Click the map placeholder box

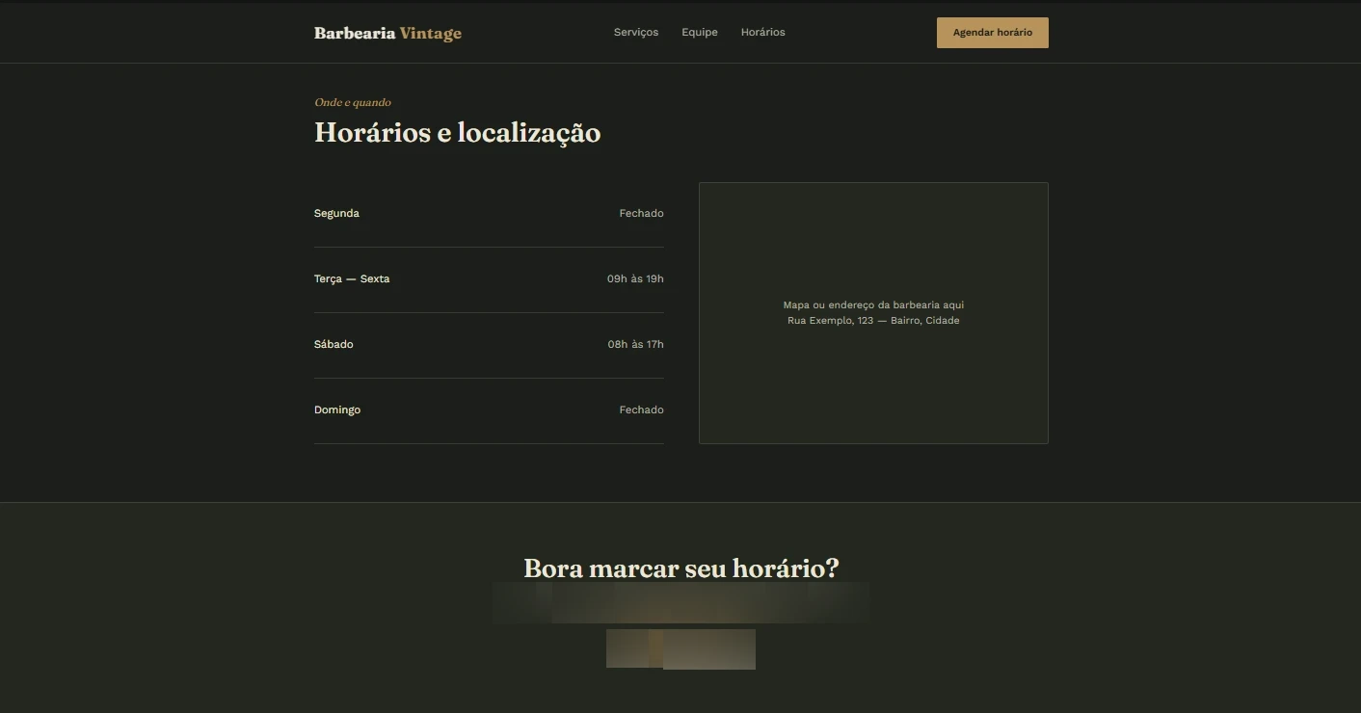tap(873, 313)
